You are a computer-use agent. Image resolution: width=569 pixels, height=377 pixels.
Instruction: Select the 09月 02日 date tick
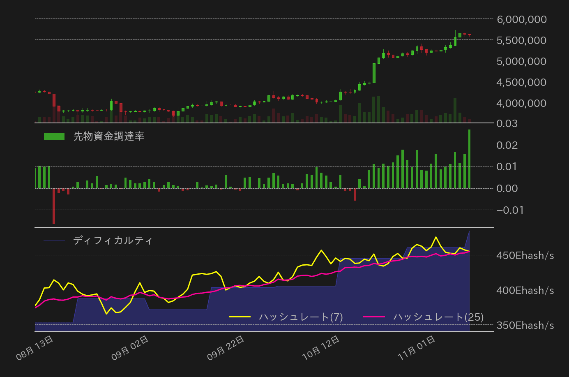point(130,348)
